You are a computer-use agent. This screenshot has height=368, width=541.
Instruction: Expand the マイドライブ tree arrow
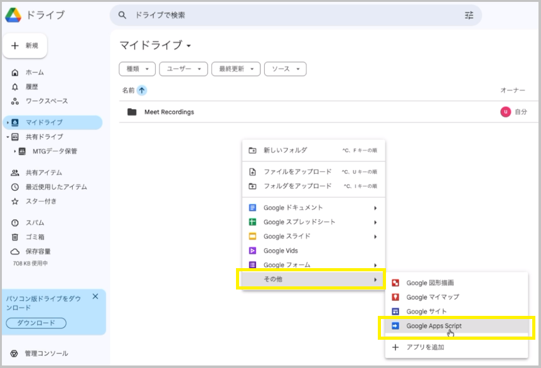8,122
